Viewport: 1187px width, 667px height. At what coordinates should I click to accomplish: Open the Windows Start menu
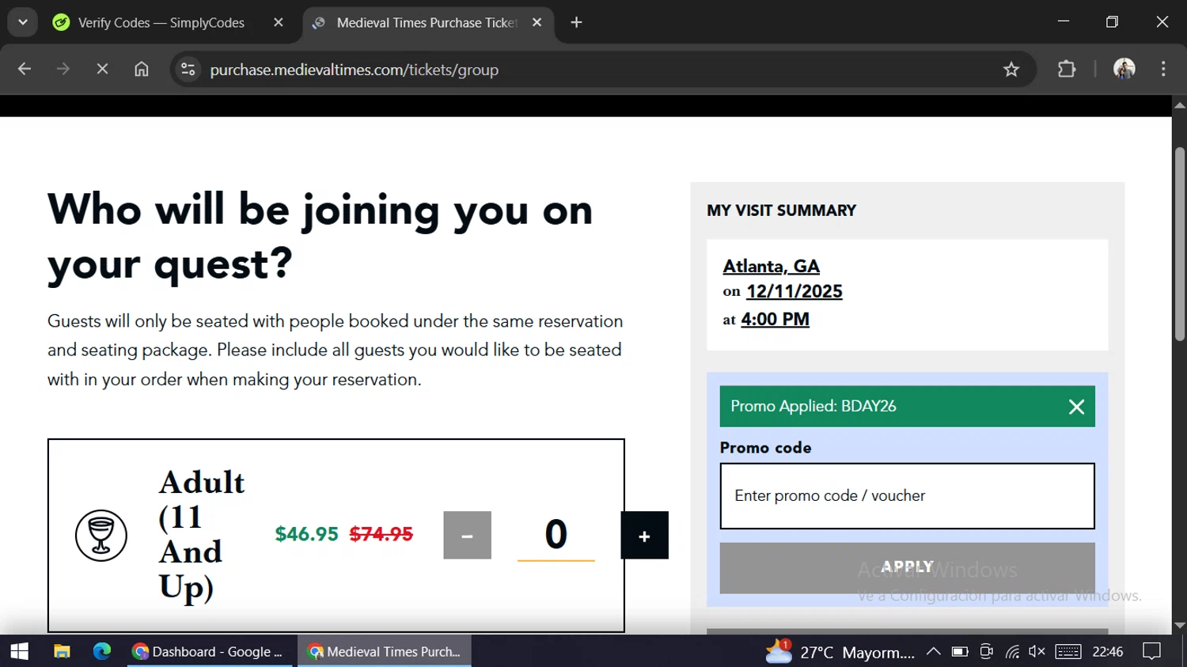click(x=20, y=651)
